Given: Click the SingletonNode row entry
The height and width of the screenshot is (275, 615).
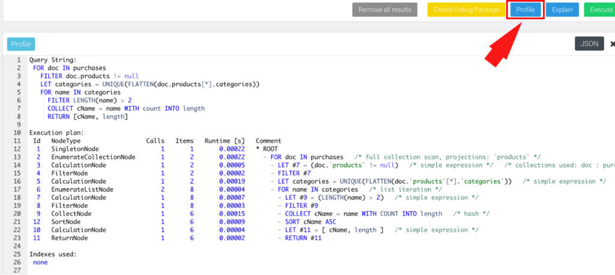Looking at the screenshot, I should point(75,149).
